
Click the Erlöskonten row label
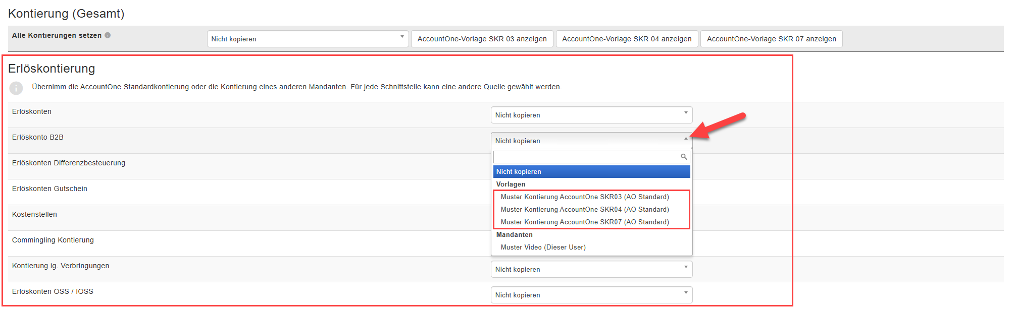[x=32, y=111]
